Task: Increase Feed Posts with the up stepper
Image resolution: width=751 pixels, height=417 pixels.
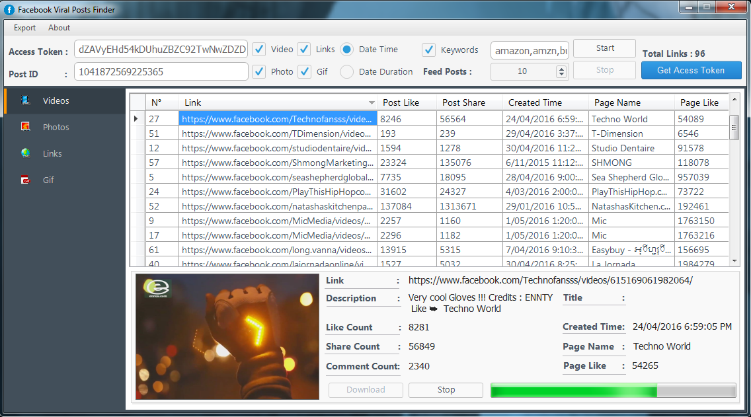Action: [561, 69]
